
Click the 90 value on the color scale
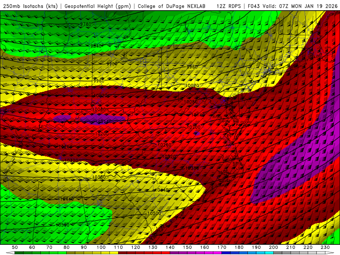coord(84,247)
